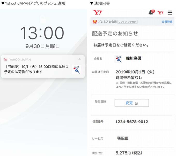
Task: Select the price 5,275円 (税込)
Action: (129, 153)
